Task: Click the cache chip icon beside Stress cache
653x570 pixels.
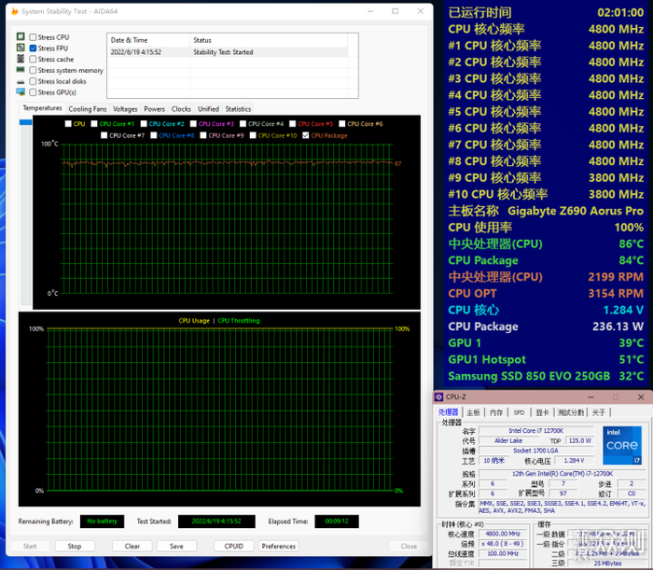Action: coord(21,60)
